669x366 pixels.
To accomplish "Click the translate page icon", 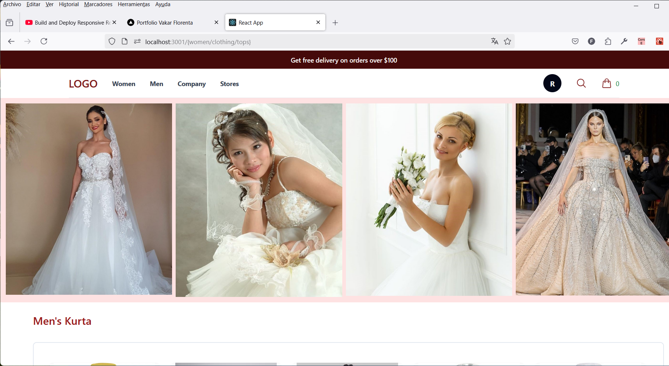I will [x=494, y=41].
